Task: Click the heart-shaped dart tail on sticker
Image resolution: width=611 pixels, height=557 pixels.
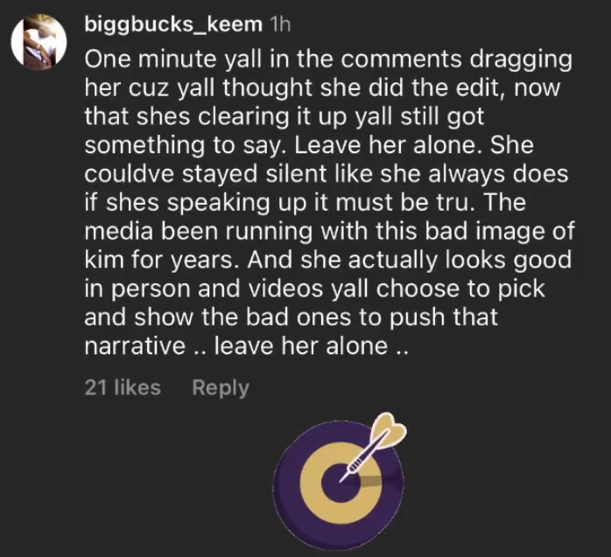Action: (x=389, y=428)
